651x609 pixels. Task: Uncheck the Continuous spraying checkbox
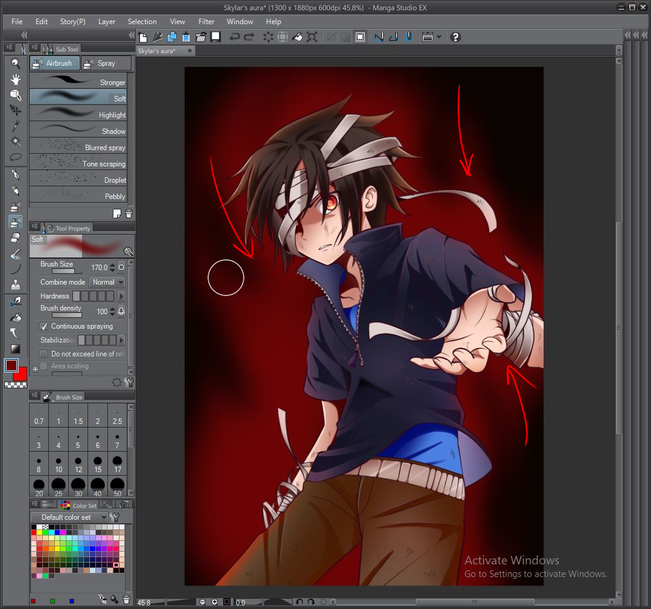tap(43, 326)
